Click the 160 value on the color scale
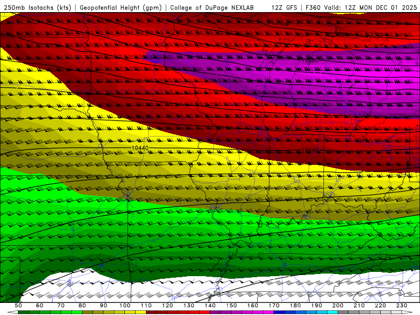The height and width of the screenshot is (315, 420). point(253,306)
